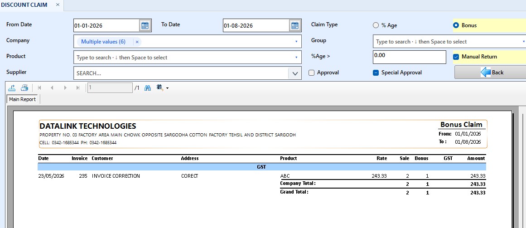This screenshot has height=228, width=526.
Task: Click the Rate value 243.33
Action: click(x=379, y=176)
